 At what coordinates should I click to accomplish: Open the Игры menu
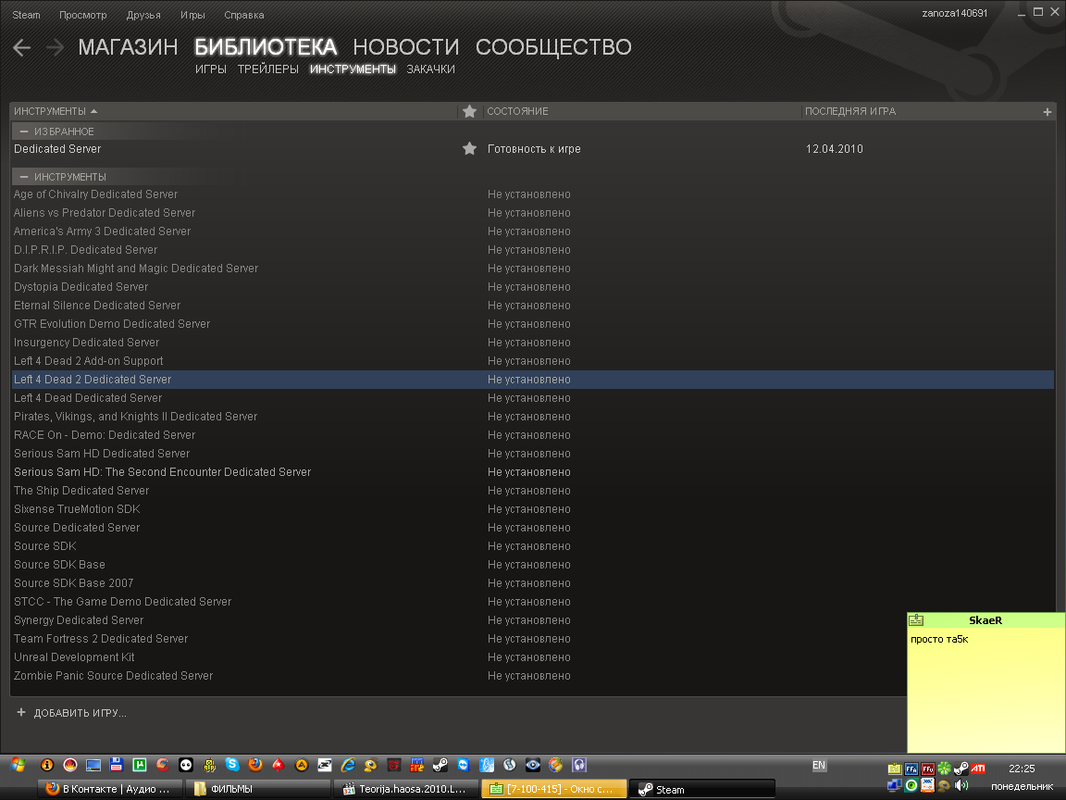pyautogui.click(x=192, y=15)
